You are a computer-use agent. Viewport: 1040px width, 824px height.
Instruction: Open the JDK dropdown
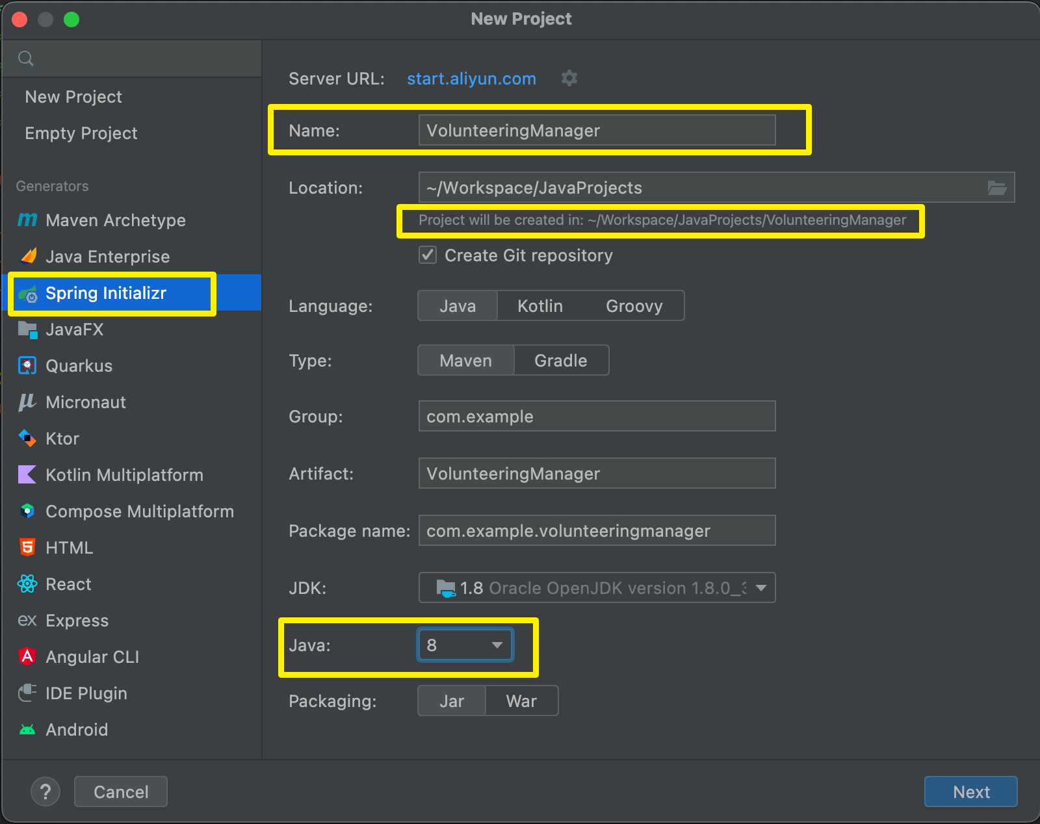597,588
